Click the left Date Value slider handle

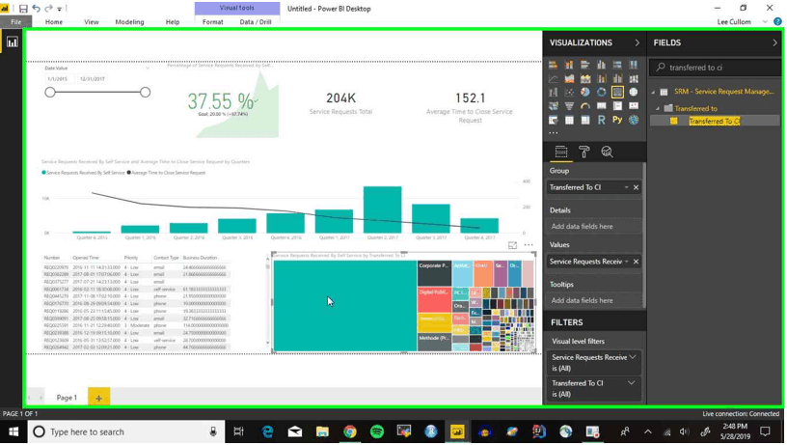pos(50,92)
